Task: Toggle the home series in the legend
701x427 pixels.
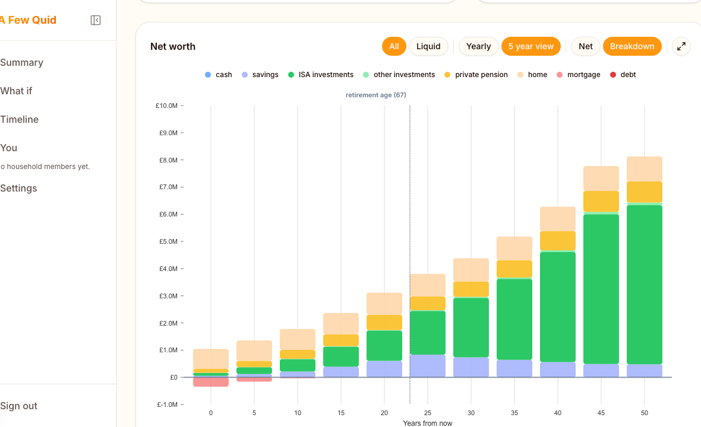Action: point(532,74)
